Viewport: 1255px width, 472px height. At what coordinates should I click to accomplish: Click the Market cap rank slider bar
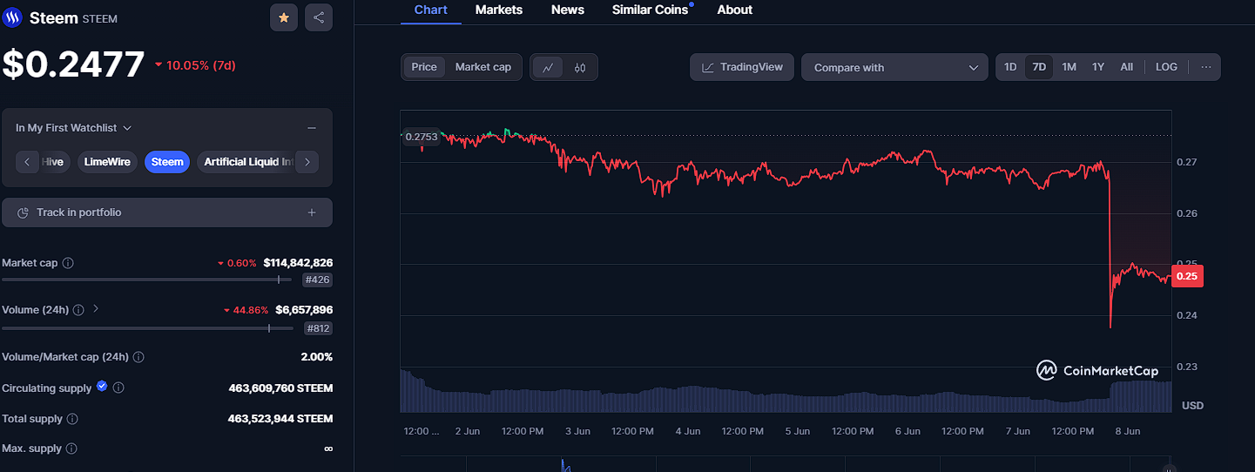coord(146,280)
